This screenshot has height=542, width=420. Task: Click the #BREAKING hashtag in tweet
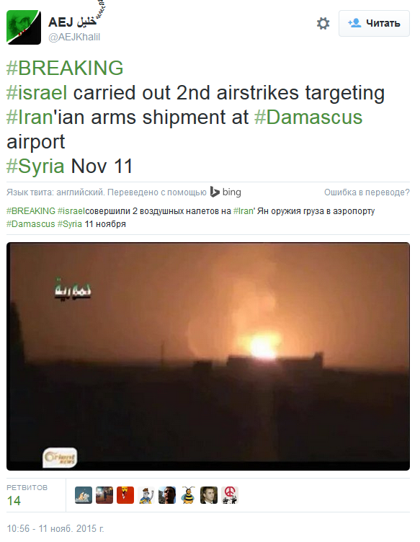[x=65, y=68]
